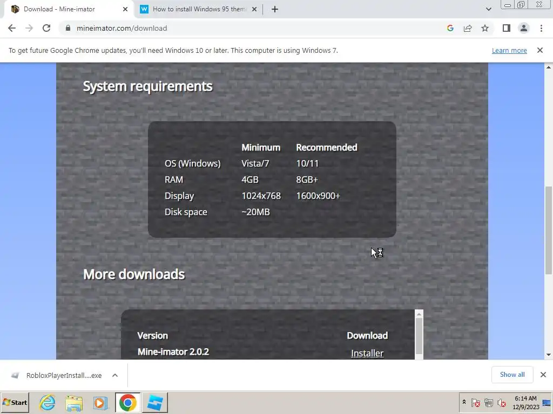Screen dimensions: 553x414
Task: Close the downloads shelf
Action: (543, 375)
